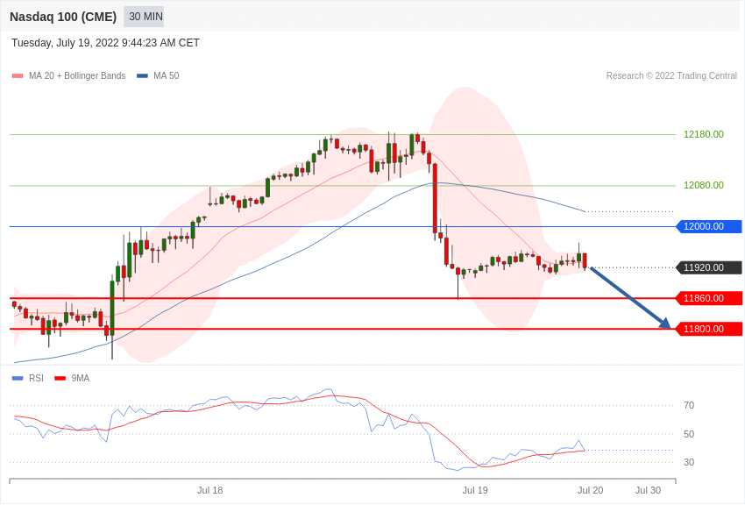Click the blue RSI legend swatch
The width and height of the screenshot is (745, 505).
[18, 378]
